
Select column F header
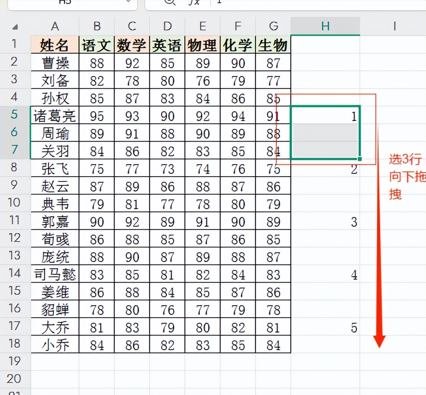pyautogui.click(x=238, y=26)
